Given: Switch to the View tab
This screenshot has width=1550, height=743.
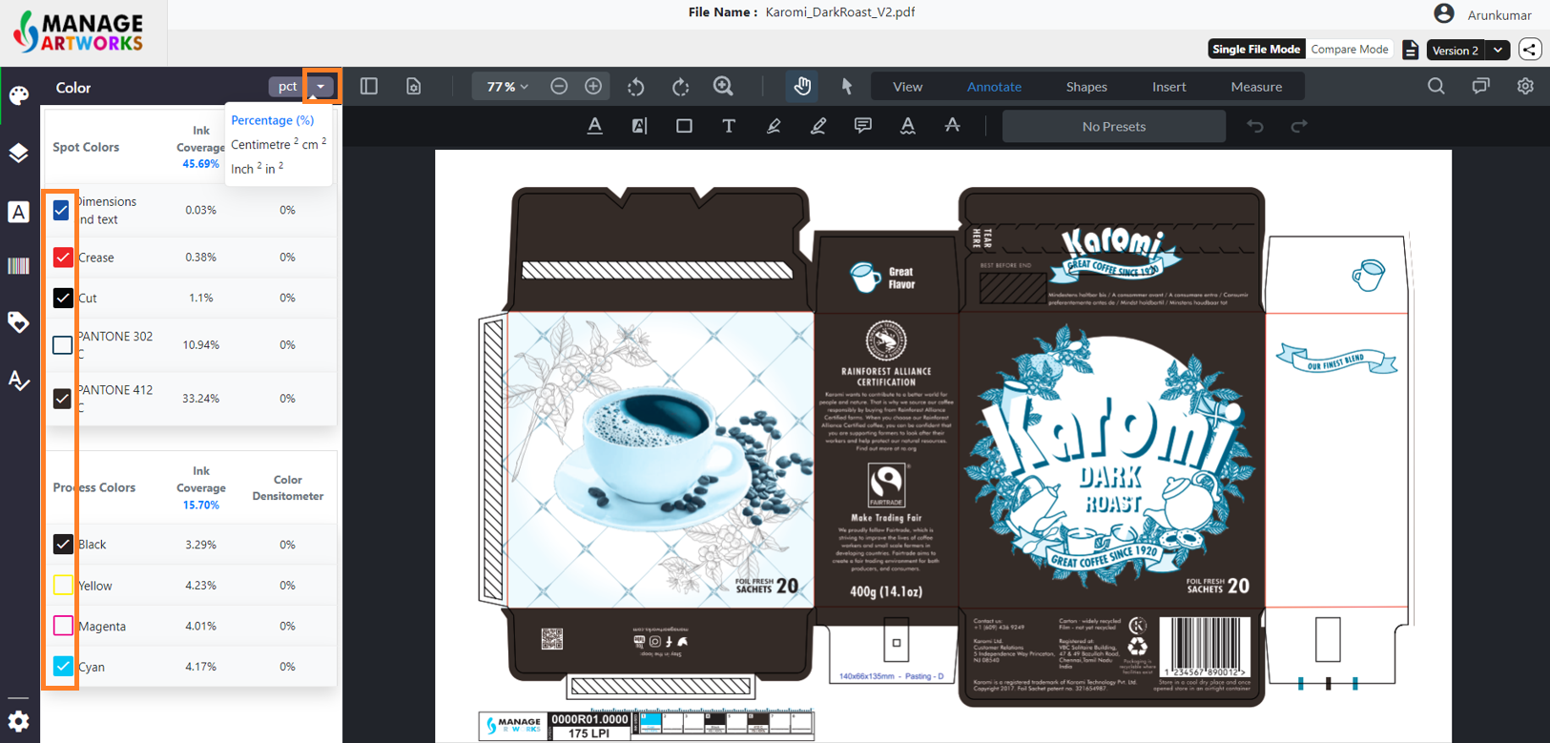Looking at the screenshot, I should (907, 87).
